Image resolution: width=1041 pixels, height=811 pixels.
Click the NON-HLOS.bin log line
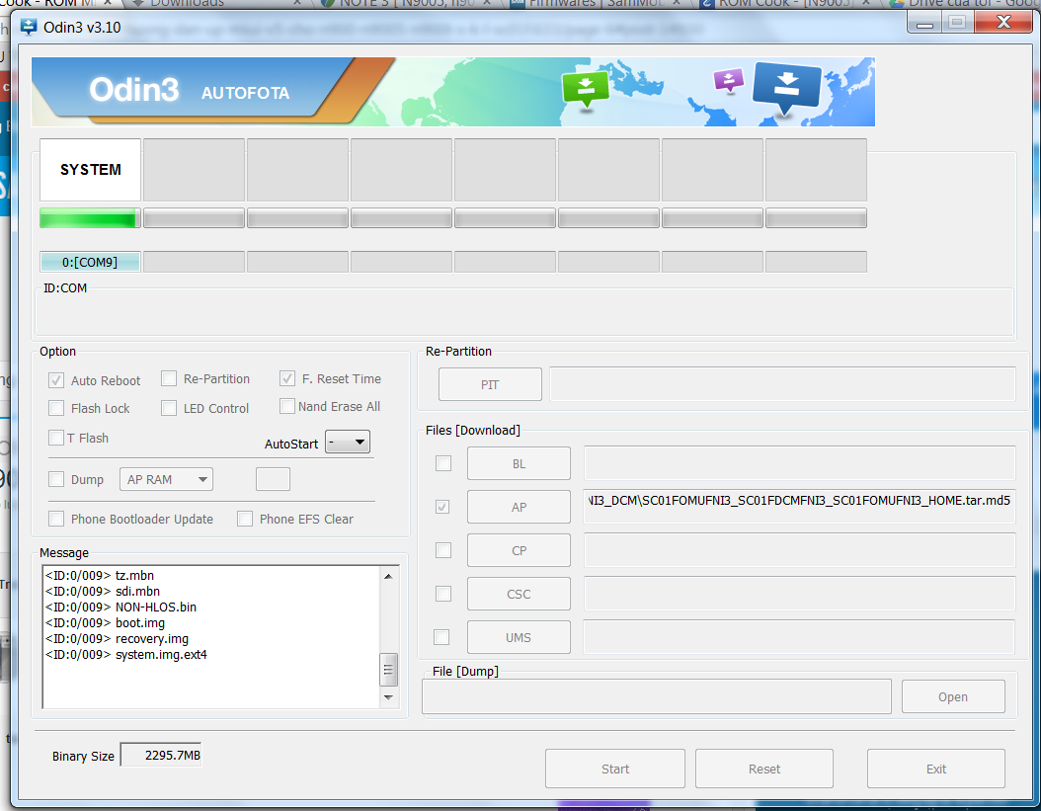pos(120,608)
